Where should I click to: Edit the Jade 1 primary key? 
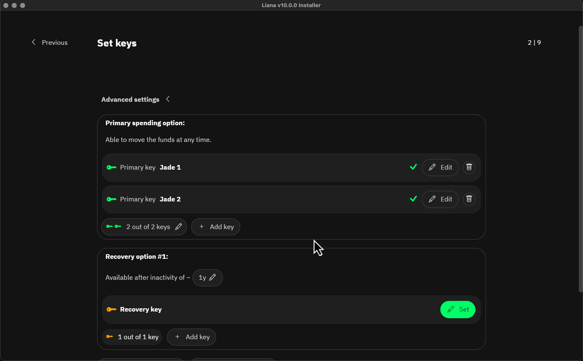click(440, 167)
